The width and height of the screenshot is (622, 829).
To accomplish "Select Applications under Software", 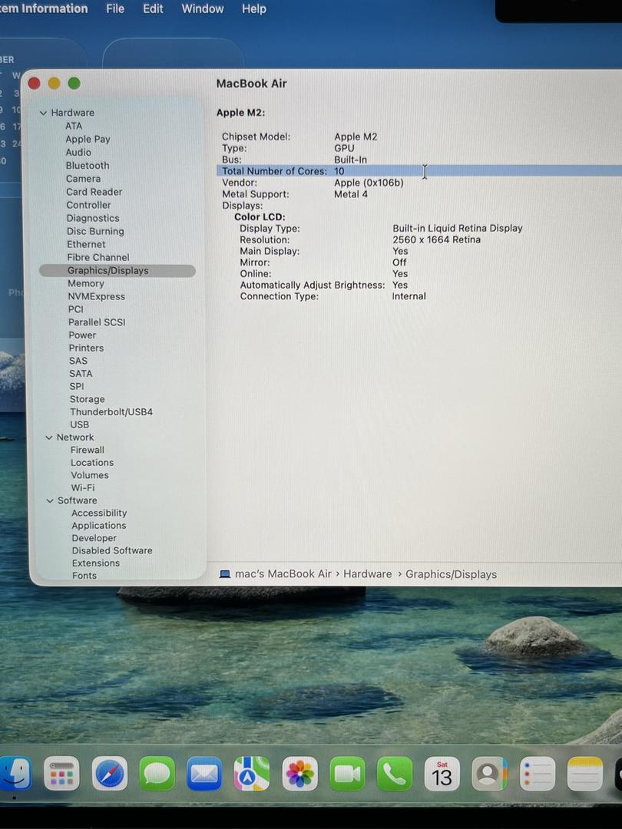I will (x=99, y=526).
